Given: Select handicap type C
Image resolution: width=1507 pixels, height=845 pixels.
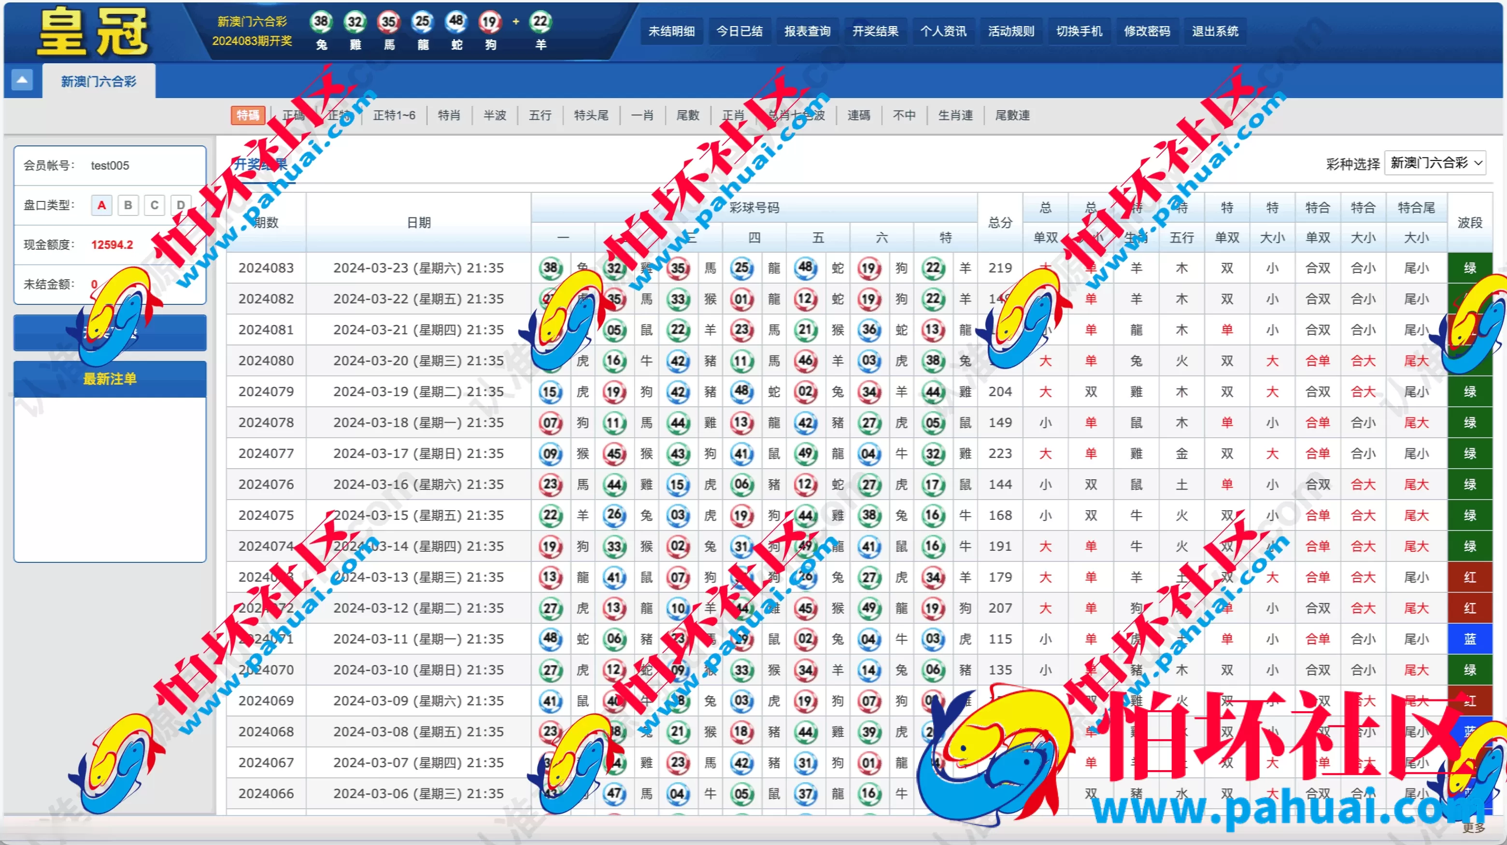Looking at the screenshot, I should point(155,205).
